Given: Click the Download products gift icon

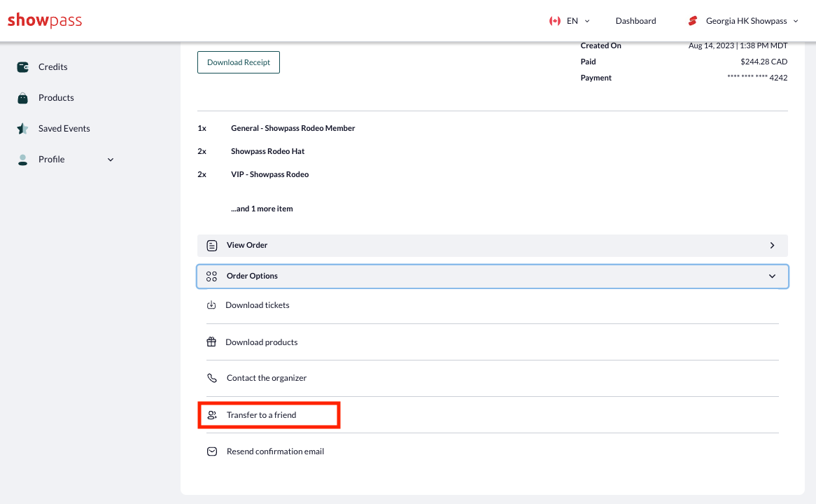Looking at the screenshot, I should pyautogui.click(x=211, y=342).
